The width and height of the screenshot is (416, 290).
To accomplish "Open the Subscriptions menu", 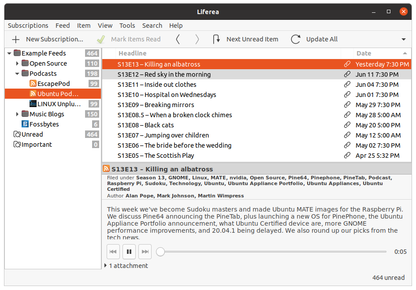I will (28, 26).
